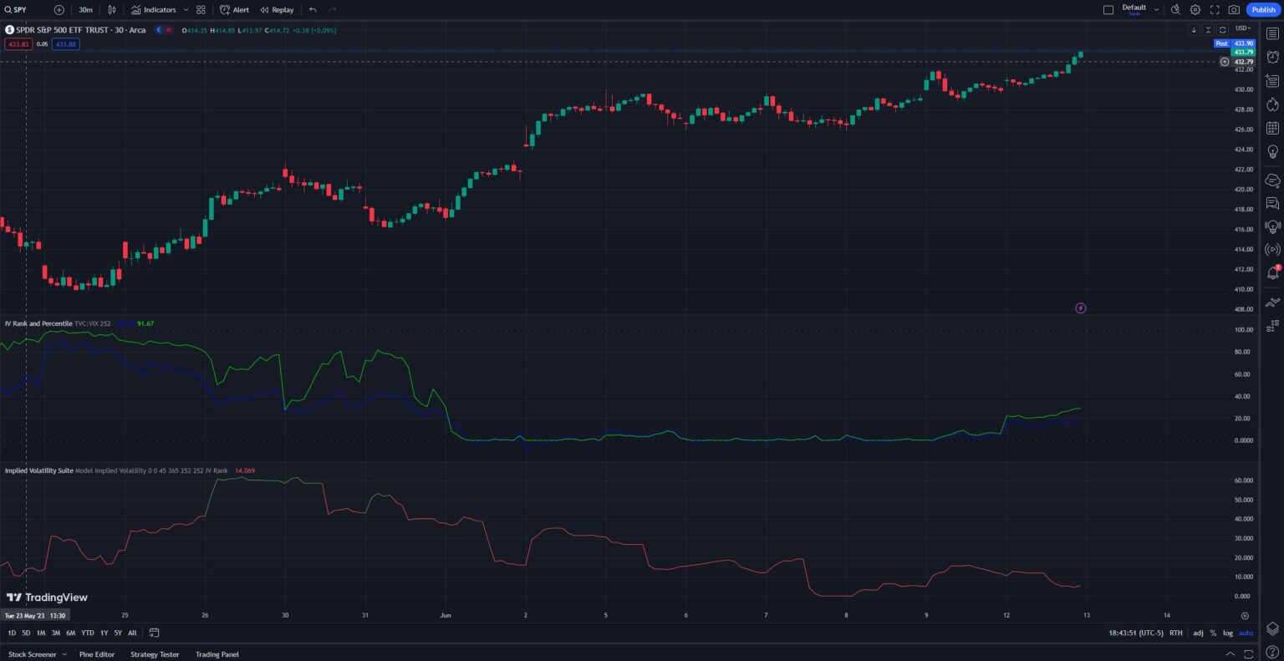This screenshot has height=661, width=1284.
Task: Switch to the Strategy Tester tab
Action: point(154,654)
